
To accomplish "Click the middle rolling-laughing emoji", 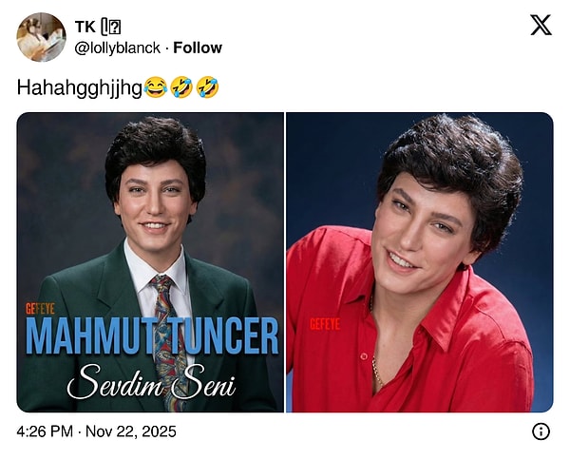I will 181,87.
